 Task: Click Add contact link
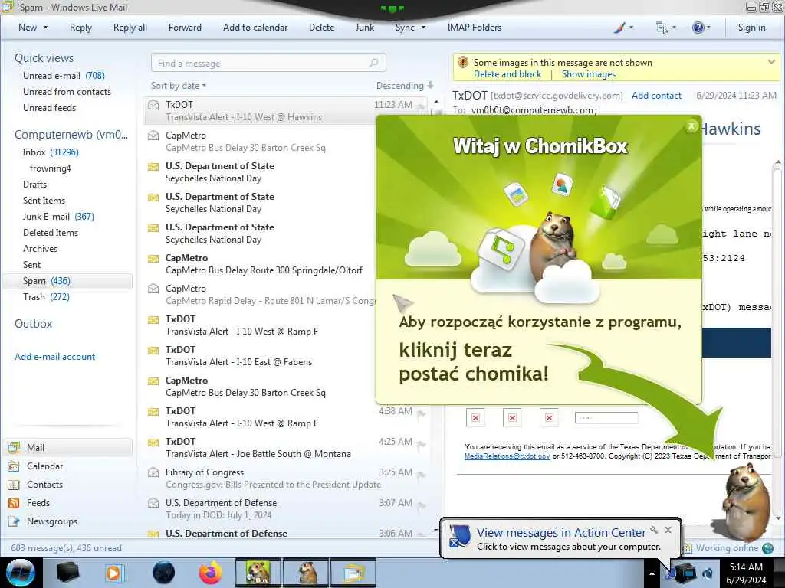tap(656, 96)
